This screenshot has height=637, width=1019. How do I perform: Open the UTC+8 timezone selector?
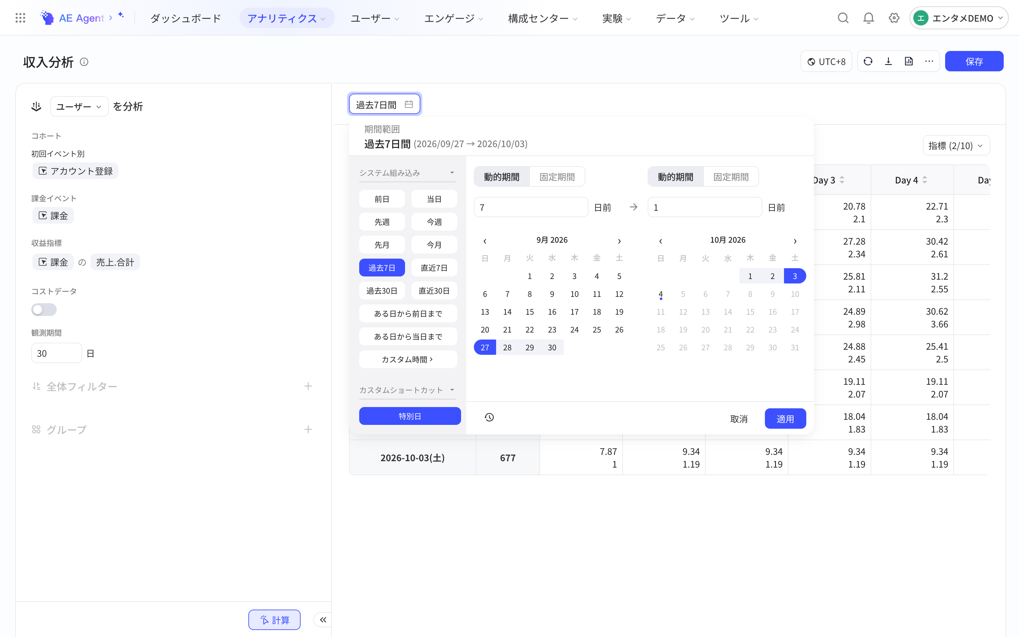[826, 61]
